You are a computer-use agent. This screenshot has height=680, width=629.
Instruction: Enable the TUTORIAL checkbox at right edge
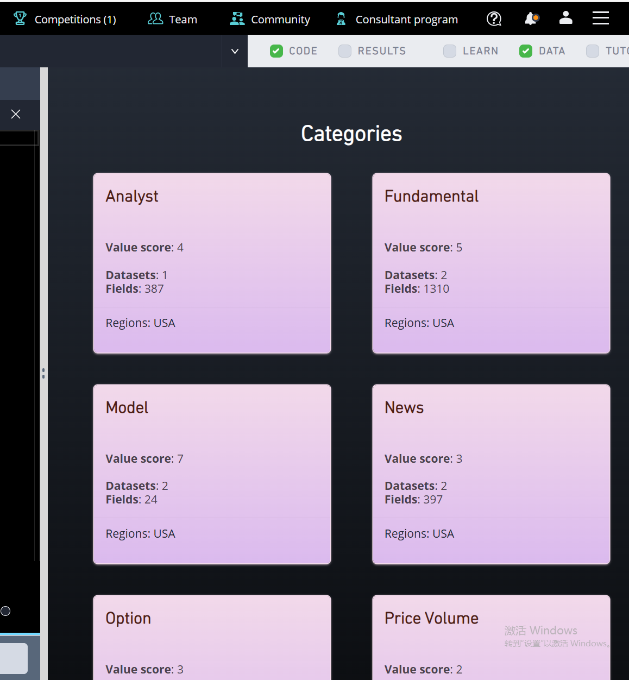click(x=593, y=51)
